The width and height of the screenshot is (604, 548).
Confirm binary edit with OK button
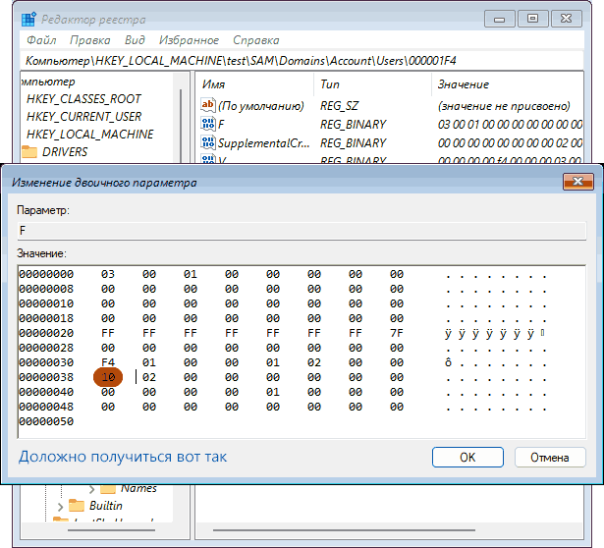tap(467, 457)
